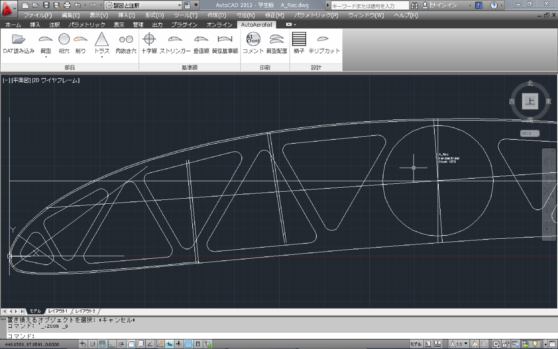The image size is (558, 349).
Task: Click the 垂直線 vertical line tool
Action: pyautogui.click(x=201, y=39)
